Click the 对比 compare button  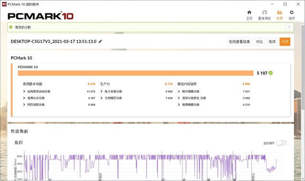(x=259, y=41)
